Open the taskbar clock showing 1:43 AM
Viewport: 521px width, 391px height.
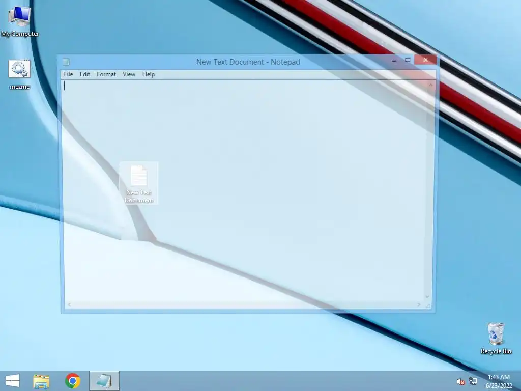[499, 381]
